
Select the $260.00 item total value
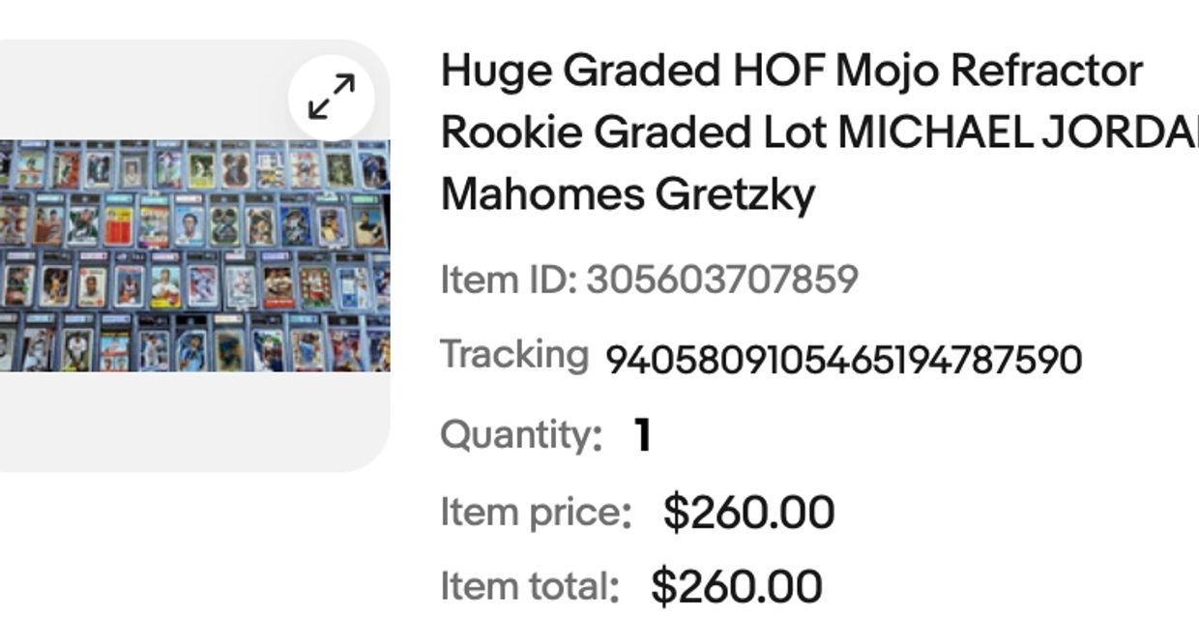pos(737,586)
